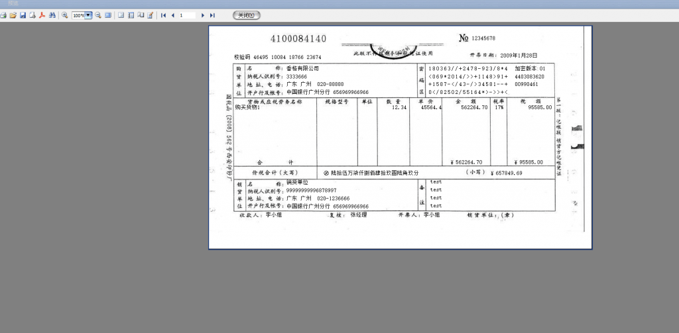679x333 pixels.
Task: Click the edit page icon
Action: point(150,15)
